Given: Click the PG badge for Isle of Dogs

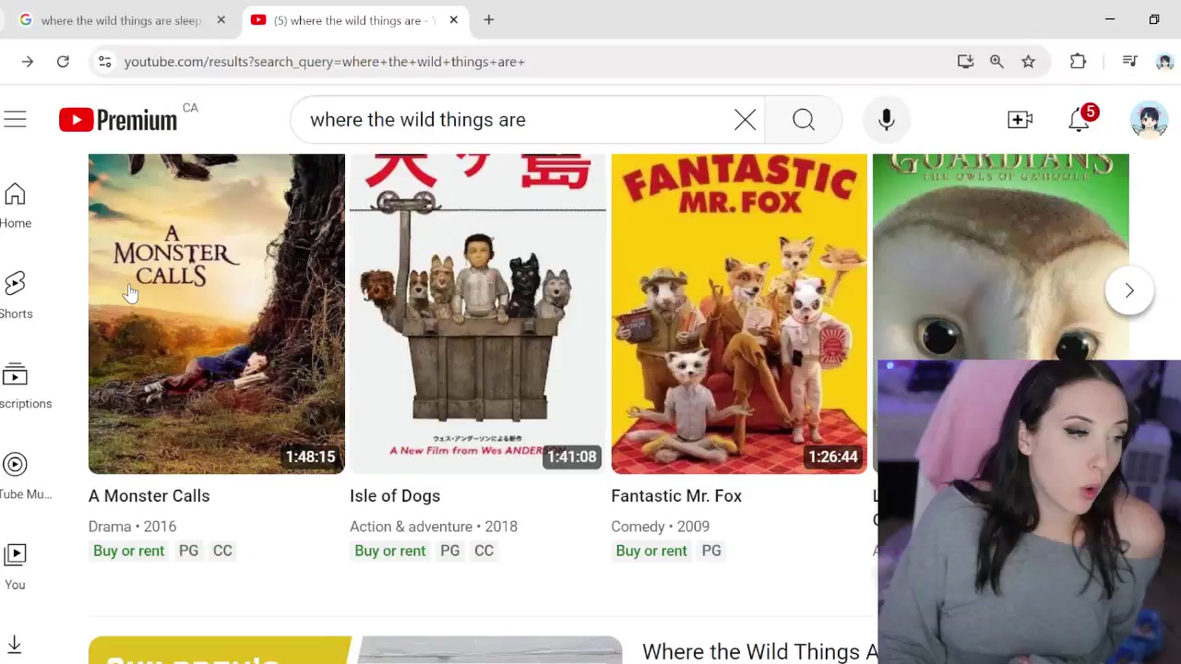Looking at the screenshot, I should (x=450, y=551).
